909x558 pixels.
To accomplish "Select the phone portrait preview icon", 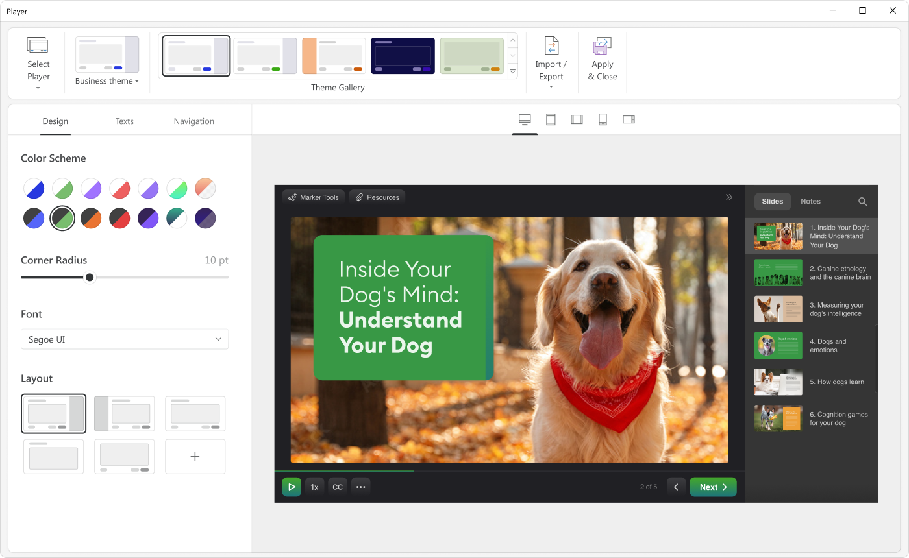I will point(603,119).
